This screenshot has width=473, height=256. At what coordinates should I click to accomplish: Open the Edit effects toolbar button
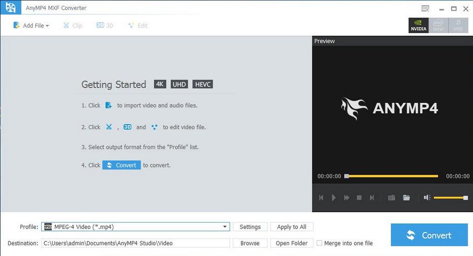[137, 25]
